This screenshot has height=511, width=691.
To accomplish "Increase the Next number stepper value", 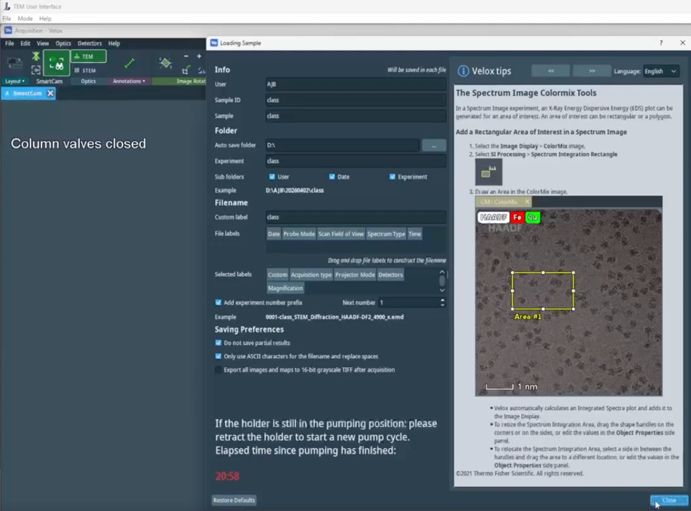I will click(x=442, y=300).
